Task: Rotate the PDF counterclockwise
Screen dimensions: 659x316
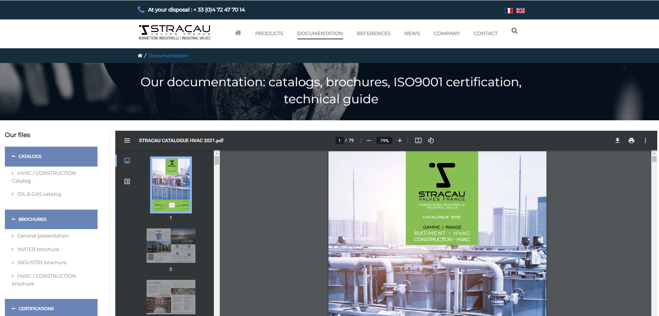Action: tap(431, 140)
